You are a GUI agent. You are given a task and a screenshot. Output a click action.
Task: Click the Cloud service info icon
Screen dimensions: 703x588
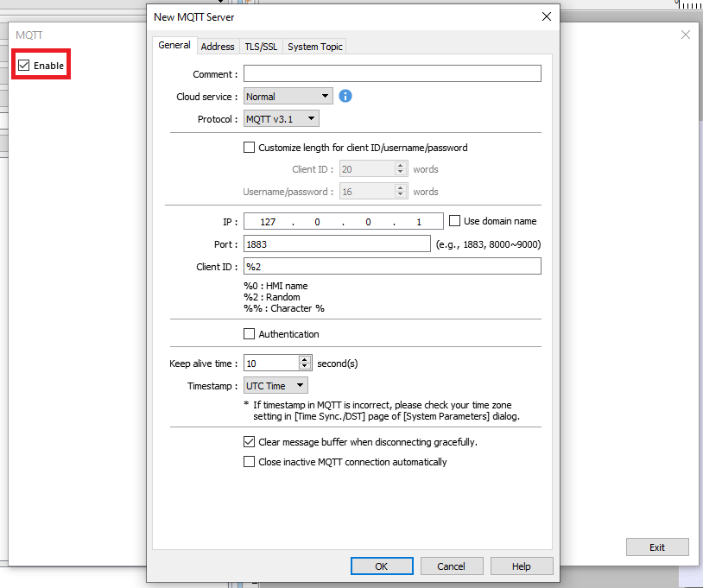pyautogui.click(x=345, y=96)
